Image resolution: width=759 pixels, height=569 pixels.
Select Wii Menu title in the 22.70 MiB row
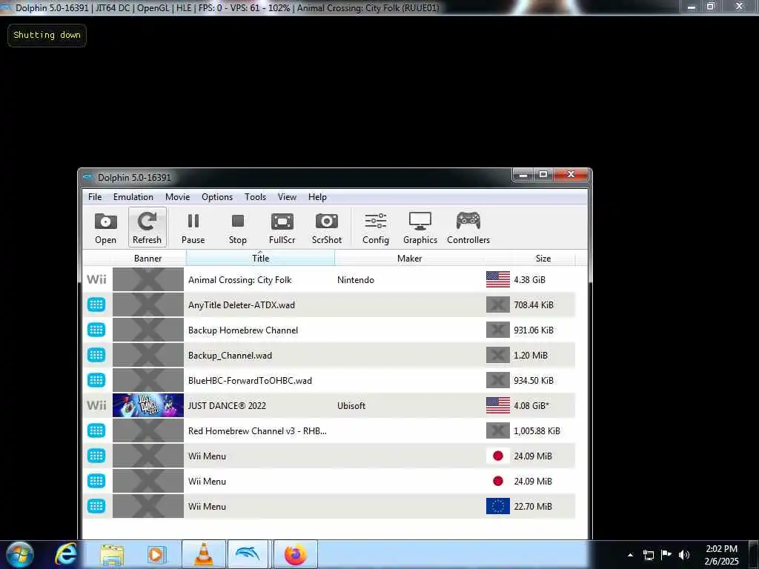(208, 506)
